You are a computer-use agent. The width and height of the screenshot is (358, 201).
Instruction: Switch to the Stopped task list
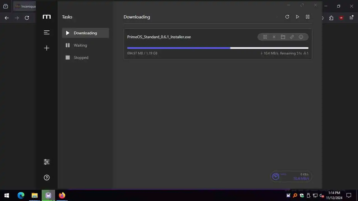tap(86, 58)
